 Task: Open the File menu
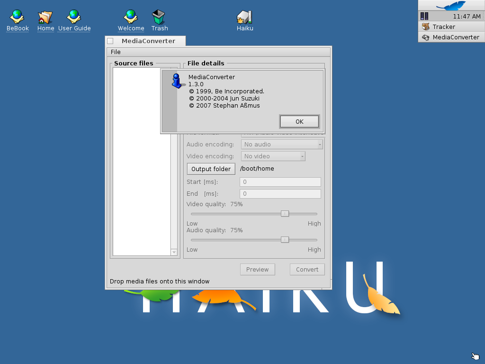point(116,52)
